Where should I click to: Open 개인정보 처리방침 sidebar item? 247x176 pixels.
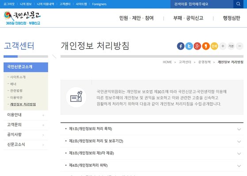(23, 104)
